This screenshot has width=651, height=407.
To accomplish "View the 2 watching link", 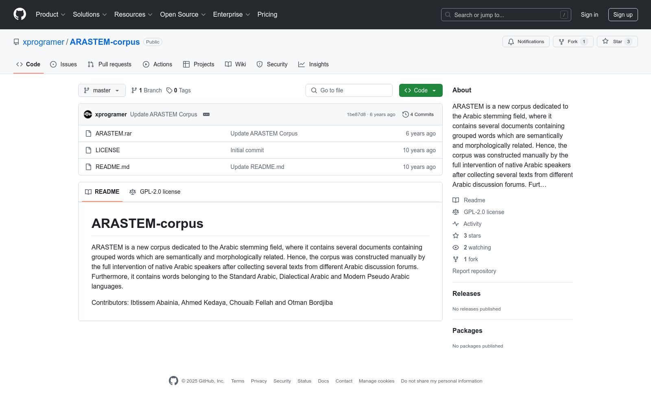I will [472, 247].
